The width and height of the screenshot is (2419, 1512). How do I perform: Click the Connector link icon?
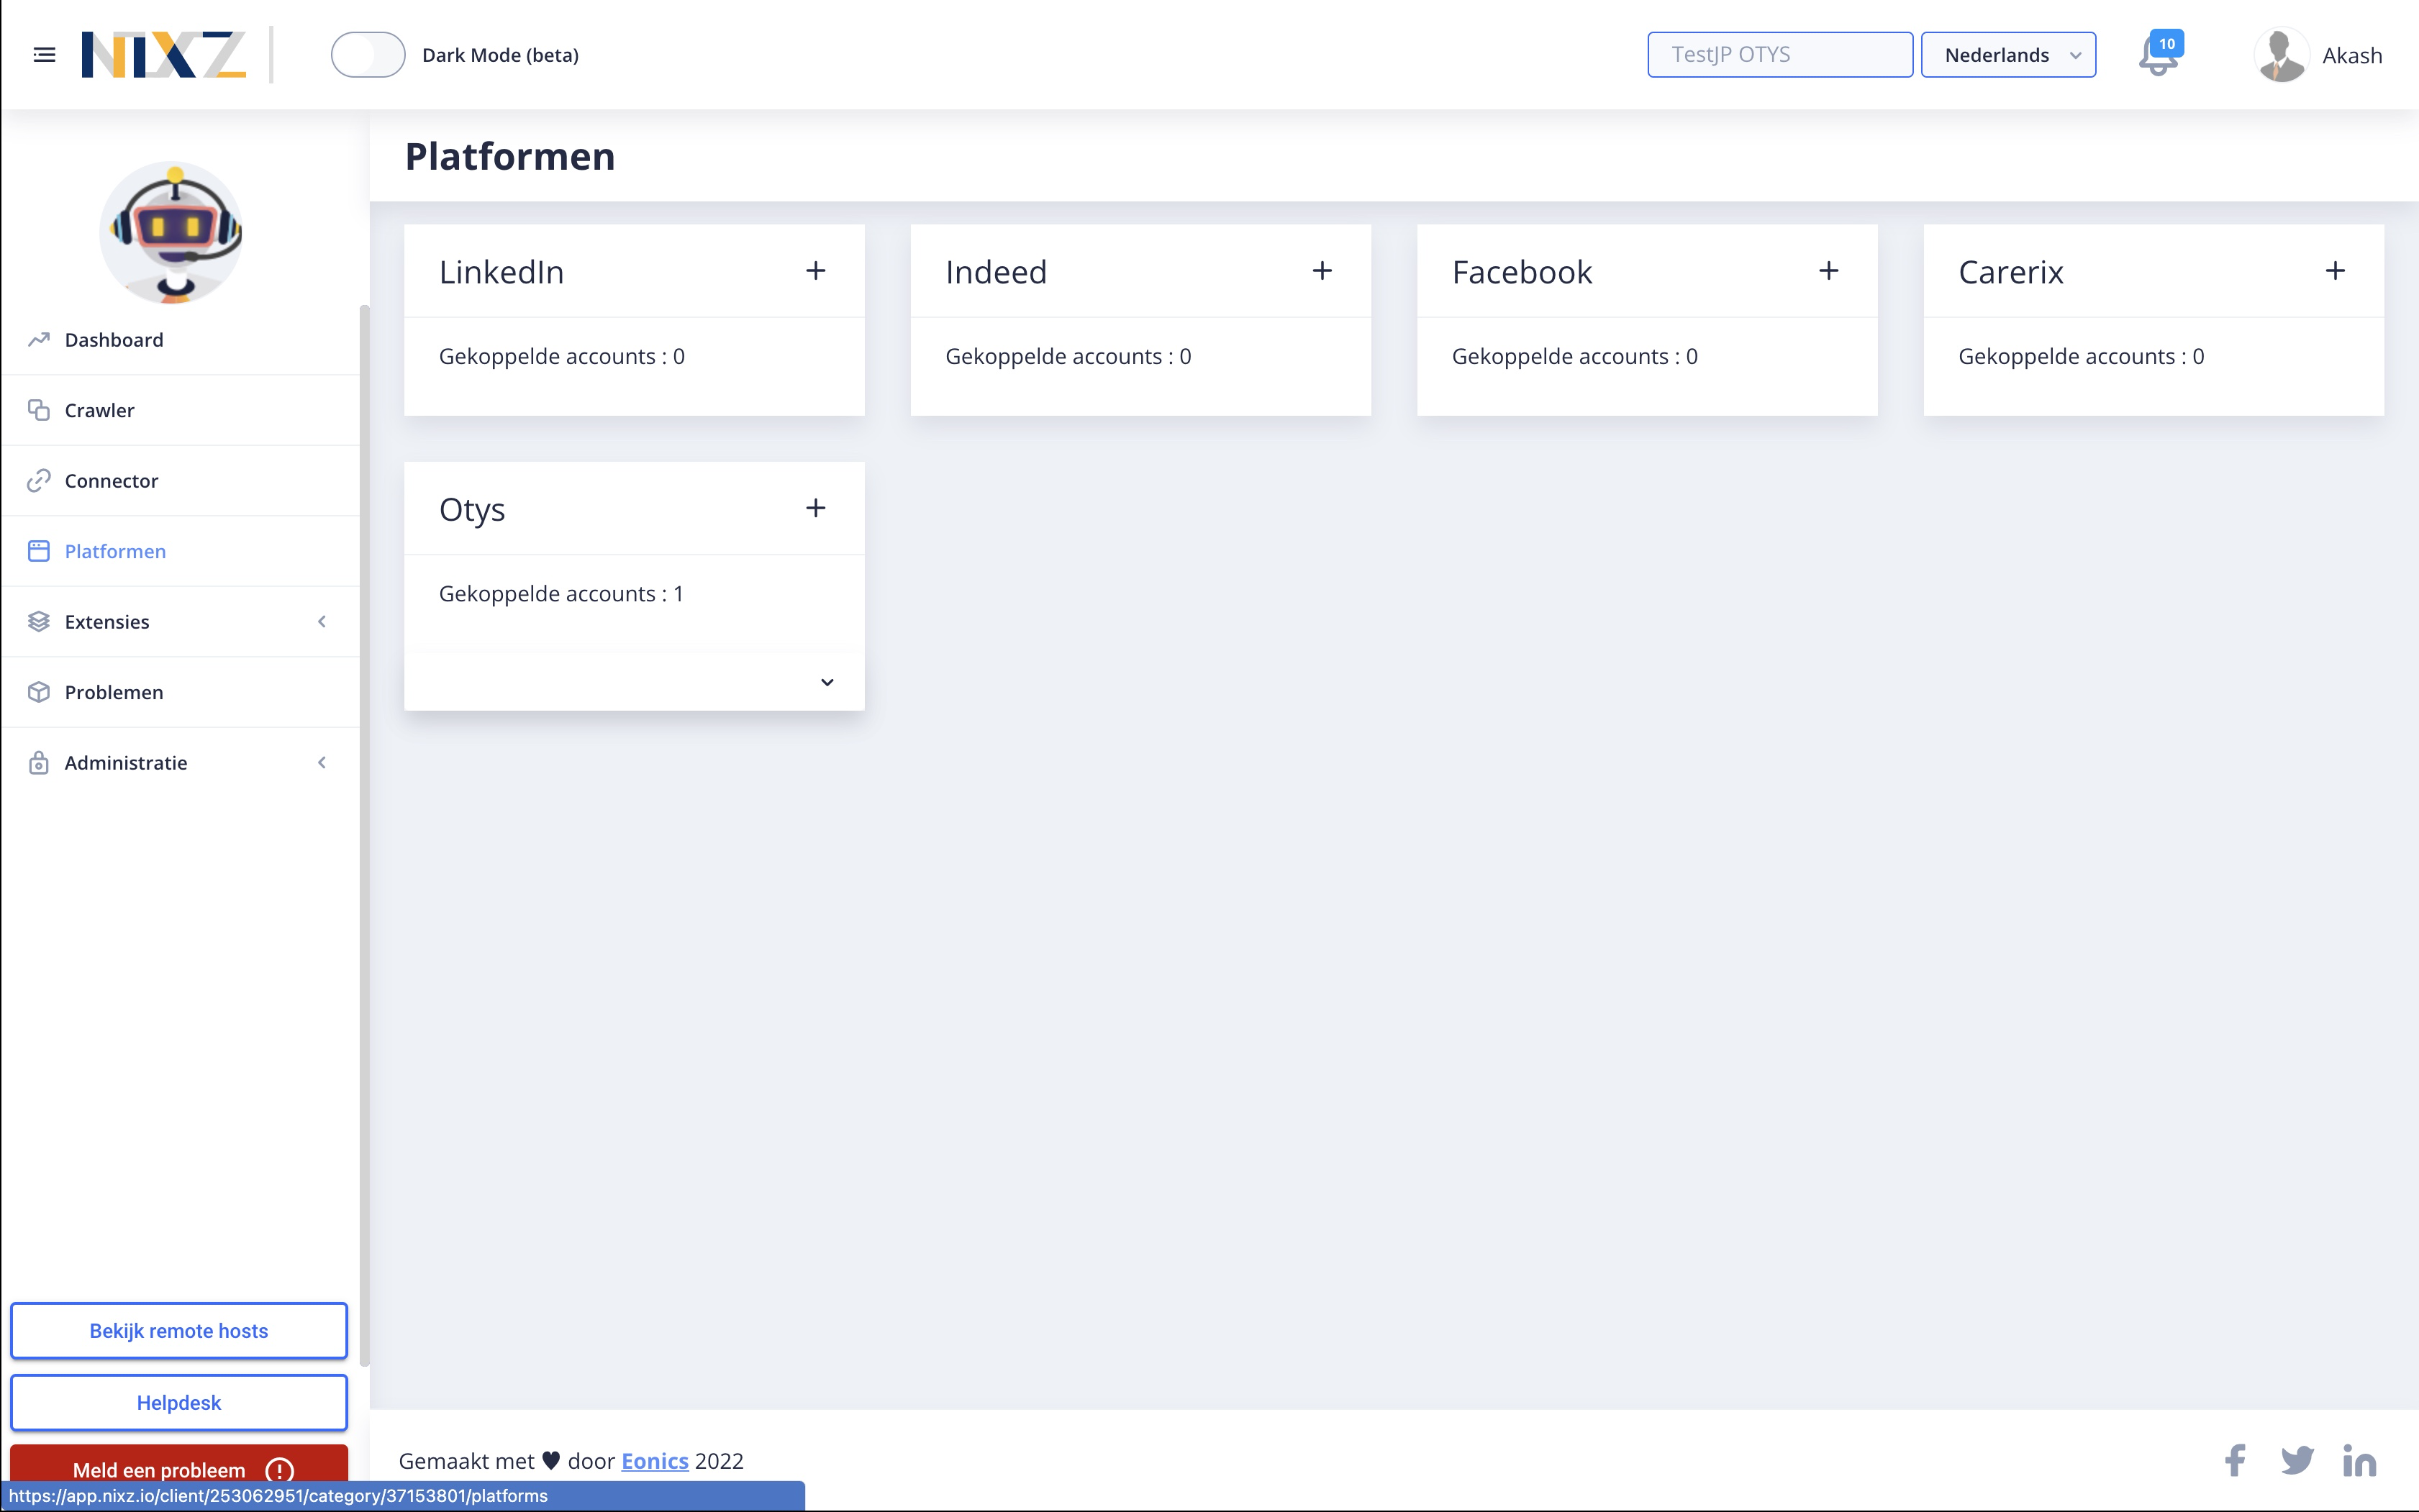(x=39, y=481)
